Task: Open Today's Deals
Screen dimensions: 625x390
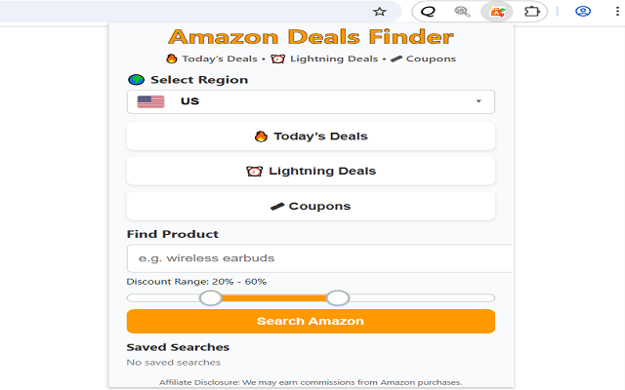Action: [x=311, y=136]
